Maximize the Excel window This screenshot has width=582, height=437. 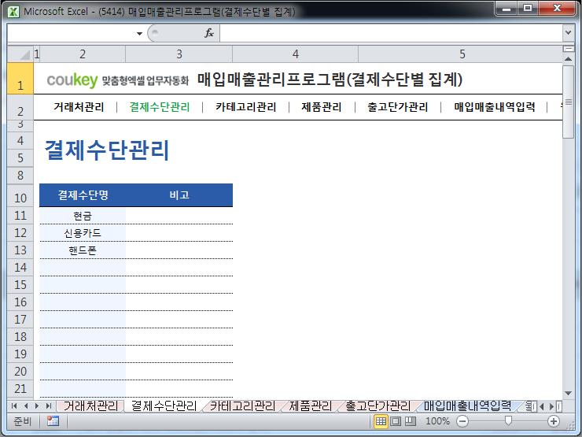pos(528,9)
